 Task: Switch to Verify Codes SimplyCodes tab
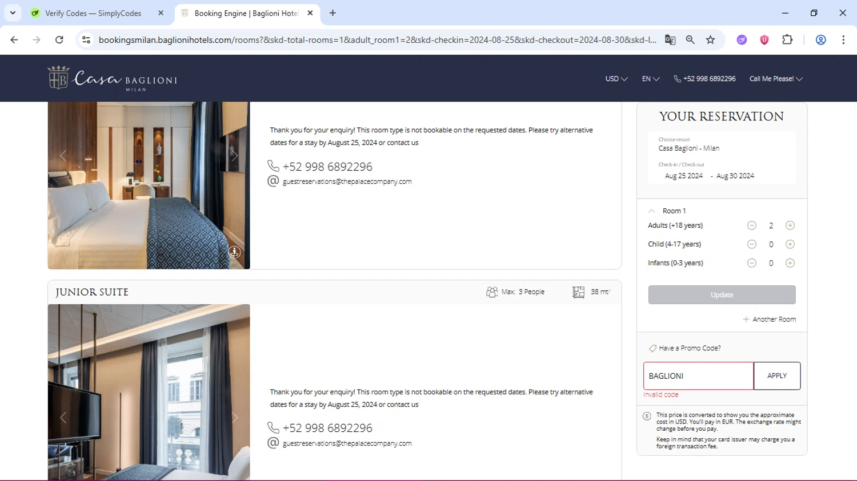pos(93,13)
